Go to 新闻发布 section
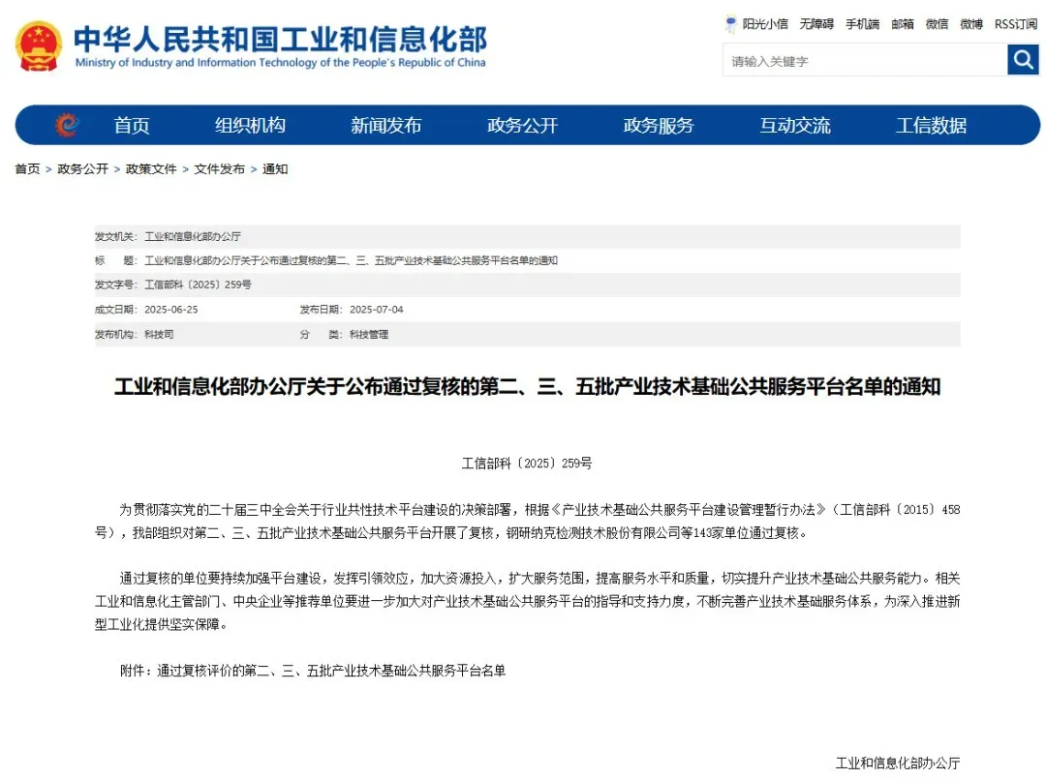 tap(385, 126)
